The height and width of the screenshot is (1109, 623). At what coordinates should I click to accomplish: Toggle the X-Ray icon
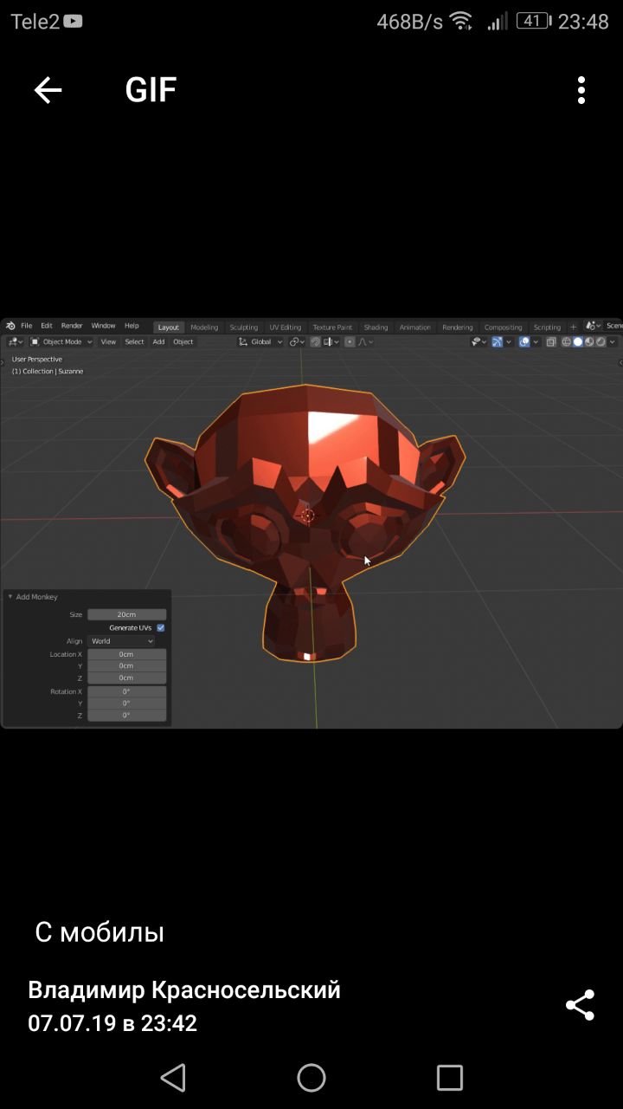[x=551, y=342]
